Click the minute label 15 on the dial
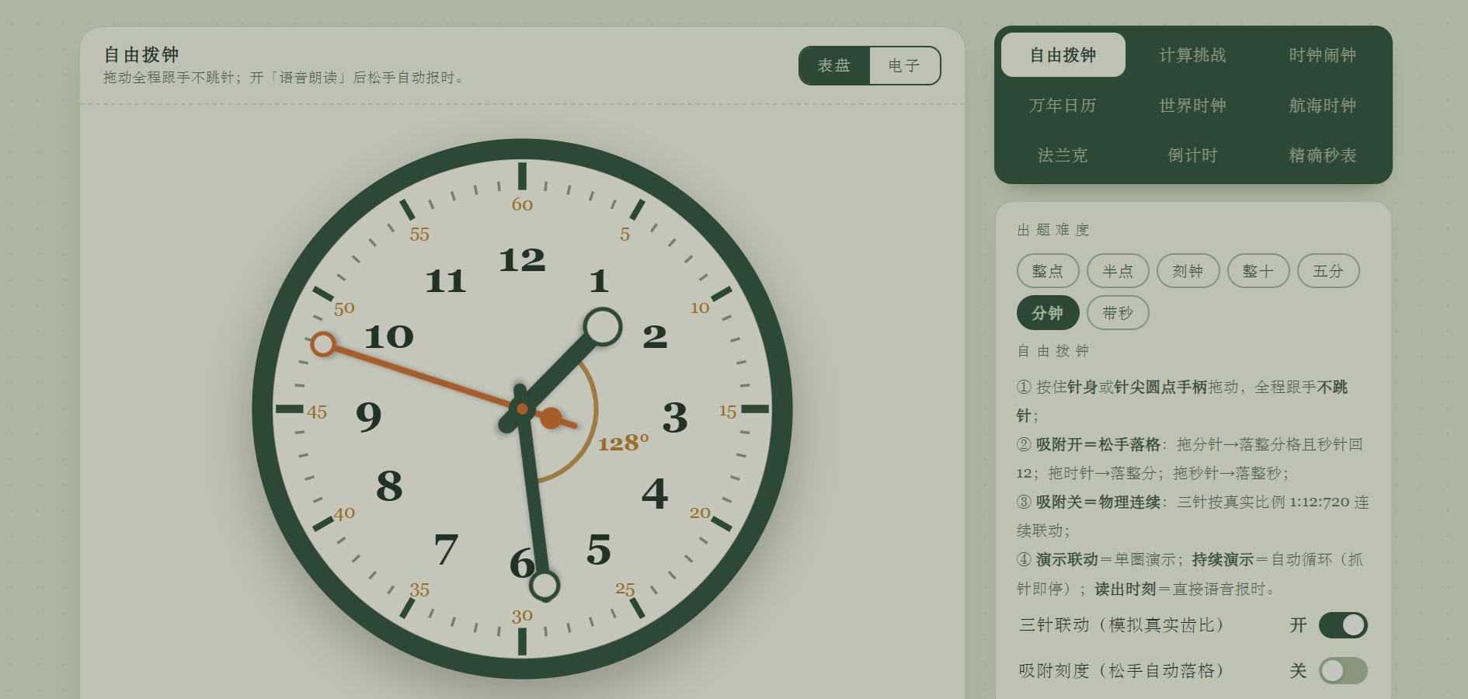1468x699 pixels. pyautogui.click(x=728, y=412)
